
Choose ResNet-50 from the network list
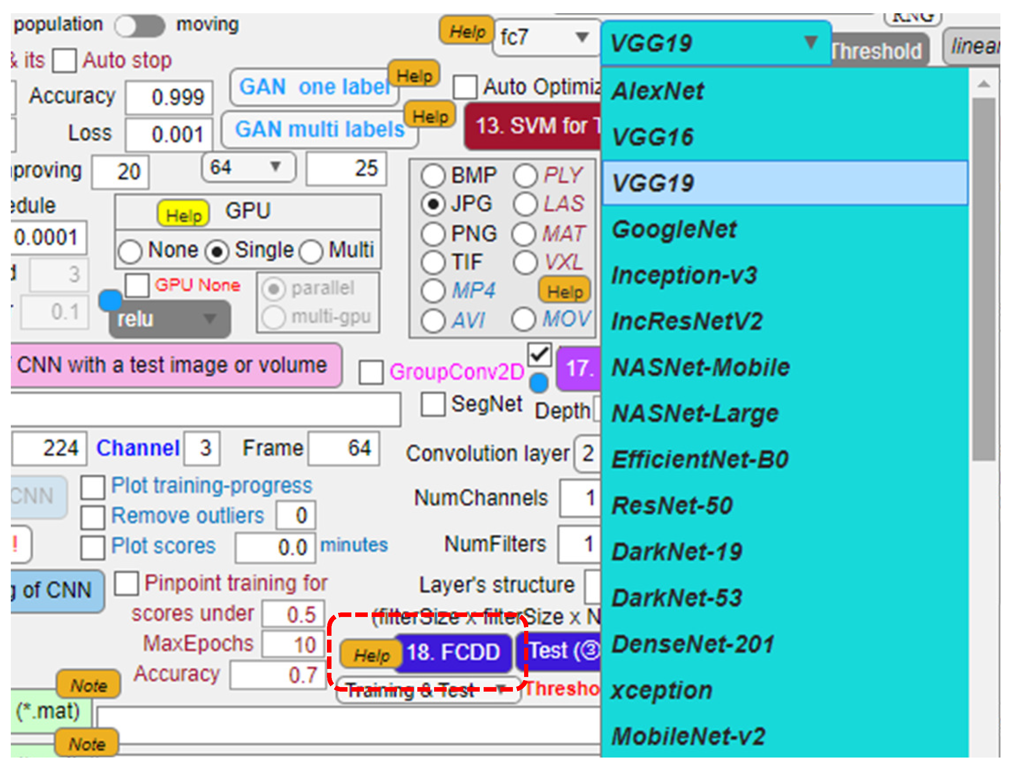(672, 506)
